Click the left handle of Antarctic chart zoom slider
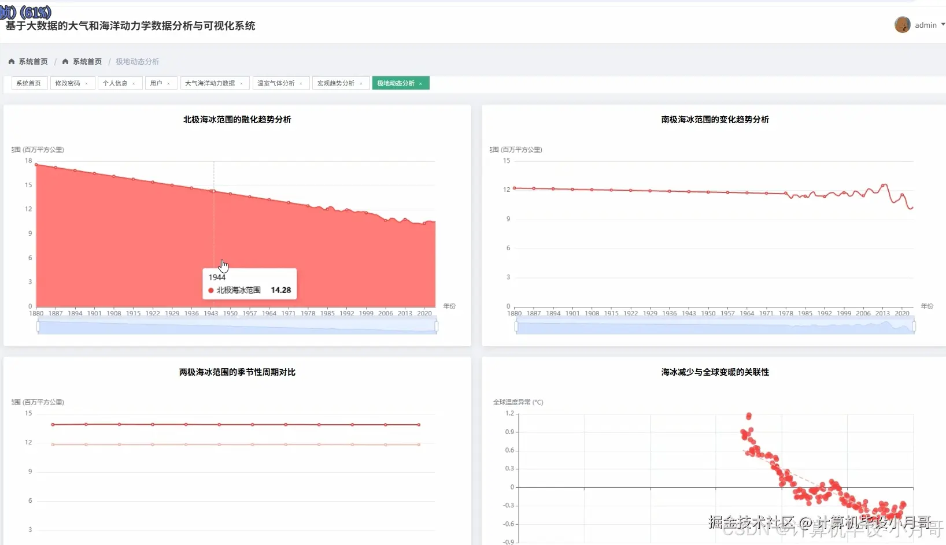Image resolution: width=946 pixels, height=545 pixels. 516,327
